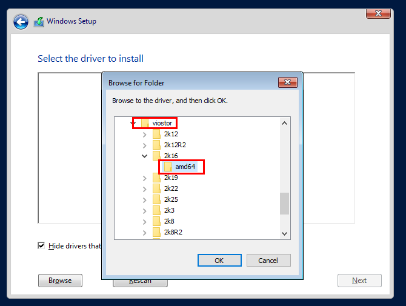This screenshot has height=306, width=406.
Task: Select the '2k19' folder label
Action: click(x=171, y=178)
